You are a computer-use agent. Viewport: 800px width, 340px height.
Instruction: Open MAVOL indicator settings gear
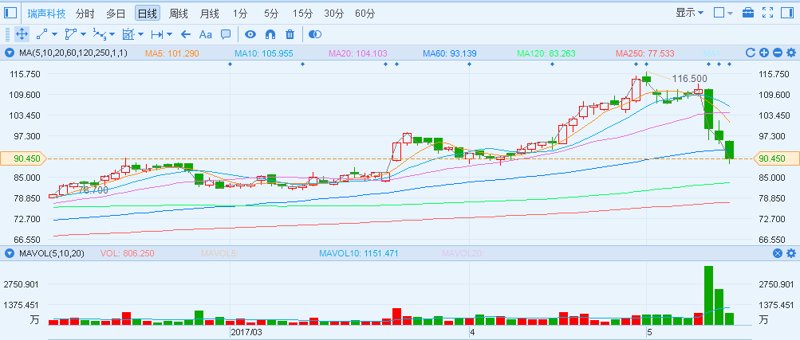point(791,253)
